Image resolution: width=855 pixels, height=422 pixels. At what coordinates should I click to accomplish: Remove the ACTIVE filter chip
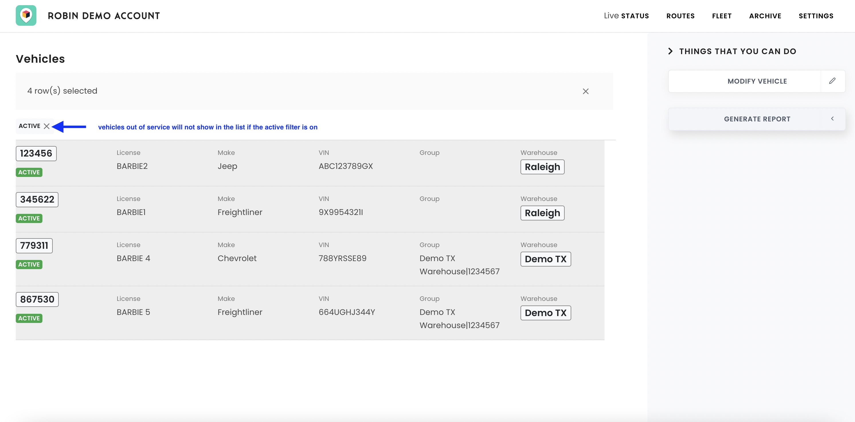point(47,126)
